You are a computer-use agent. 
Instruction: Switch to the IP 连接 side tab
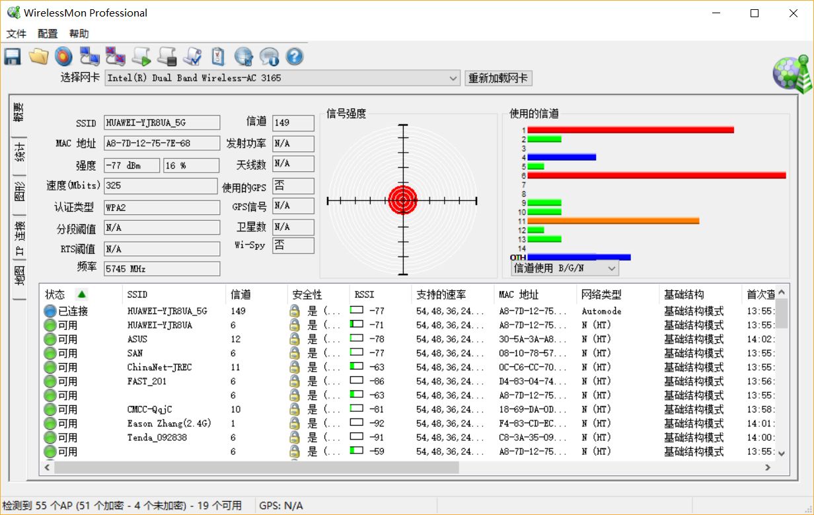pos(19,238)
